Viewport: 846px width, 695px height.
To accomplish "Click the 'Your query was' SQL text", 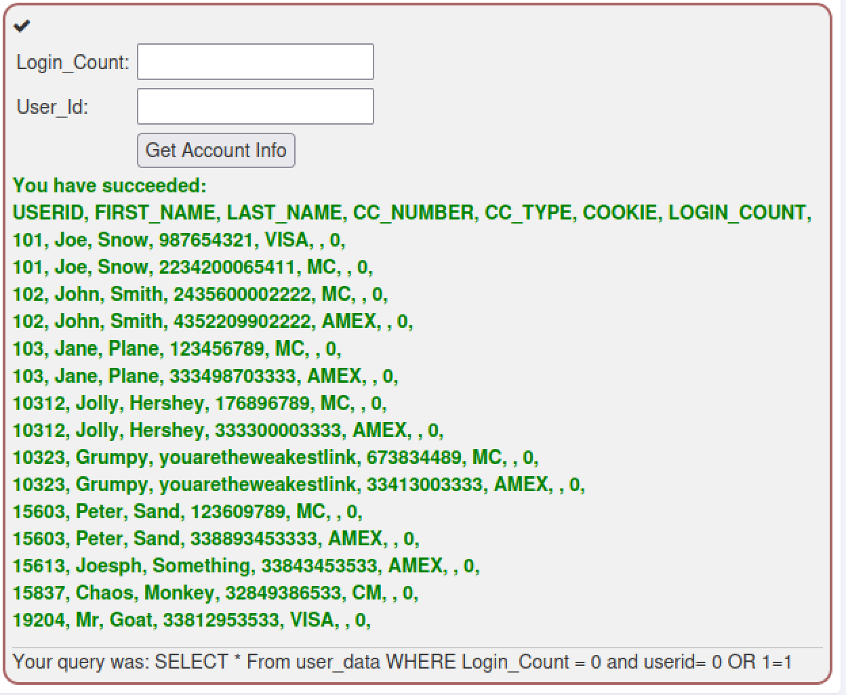I will tap(402, 662).
